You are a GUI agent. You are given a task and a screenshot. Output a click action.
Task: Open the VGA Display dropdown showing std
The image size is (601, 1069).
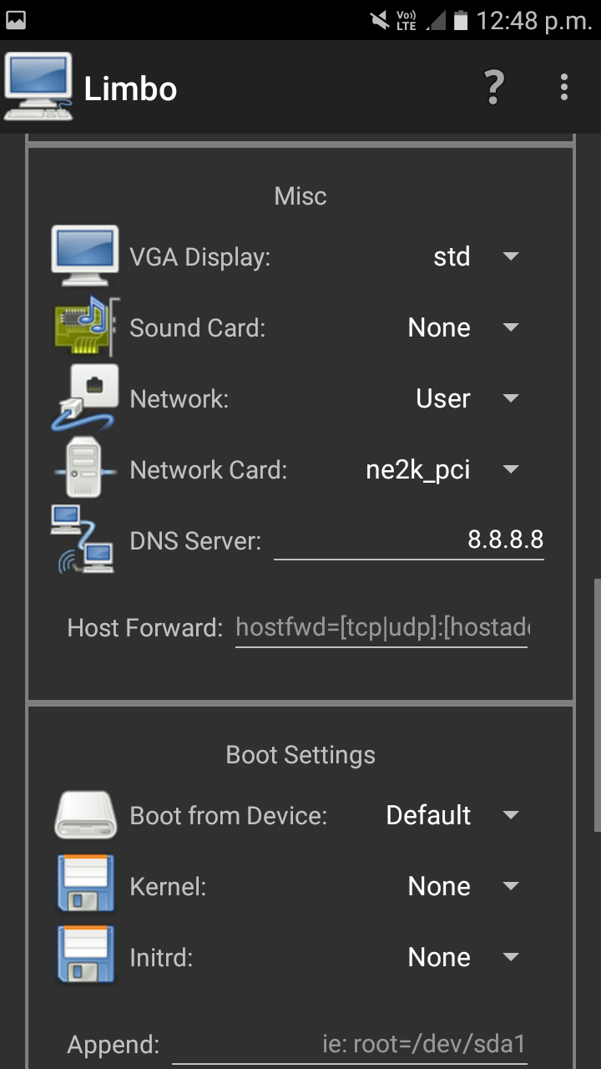[476, 256]
